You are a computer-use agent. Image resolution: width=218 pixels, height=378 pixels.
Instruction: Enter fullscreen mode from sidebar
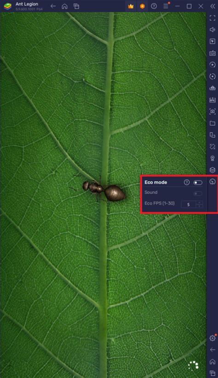click(212, 18)
